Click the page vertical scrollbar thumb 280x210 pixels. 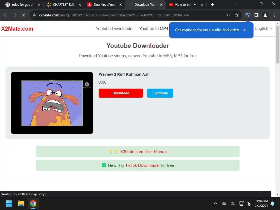point(278,45)
